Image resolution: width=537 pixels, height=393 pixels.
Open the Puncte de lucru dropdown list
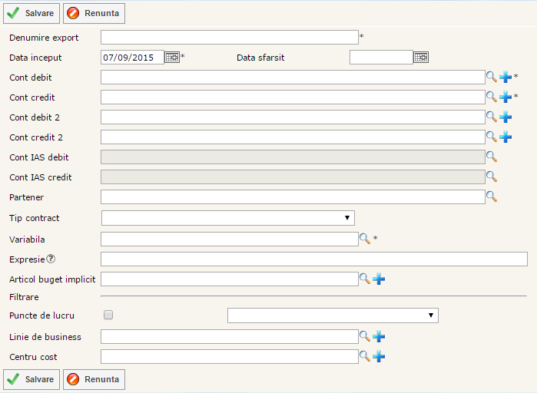tap(332, 315)
